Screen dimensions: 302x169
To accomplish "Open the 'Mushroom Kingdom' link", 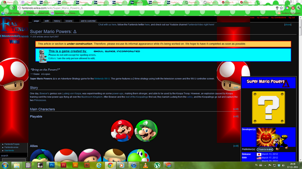I will [x=92, y=97].
